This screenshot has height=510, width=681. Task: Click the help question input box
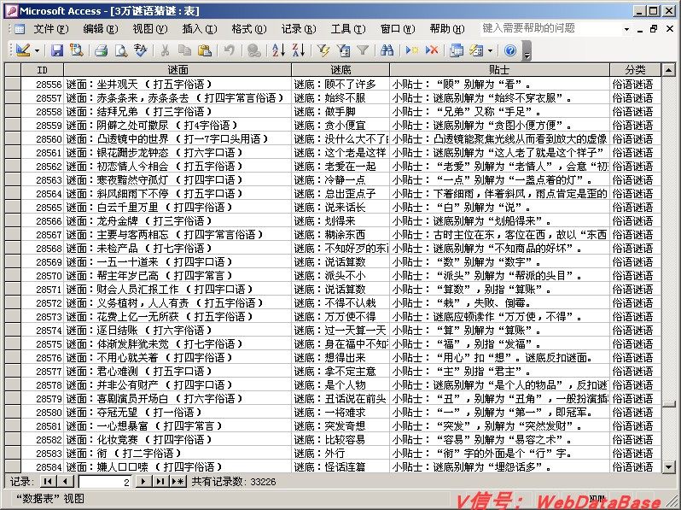(x=550, y=29)
